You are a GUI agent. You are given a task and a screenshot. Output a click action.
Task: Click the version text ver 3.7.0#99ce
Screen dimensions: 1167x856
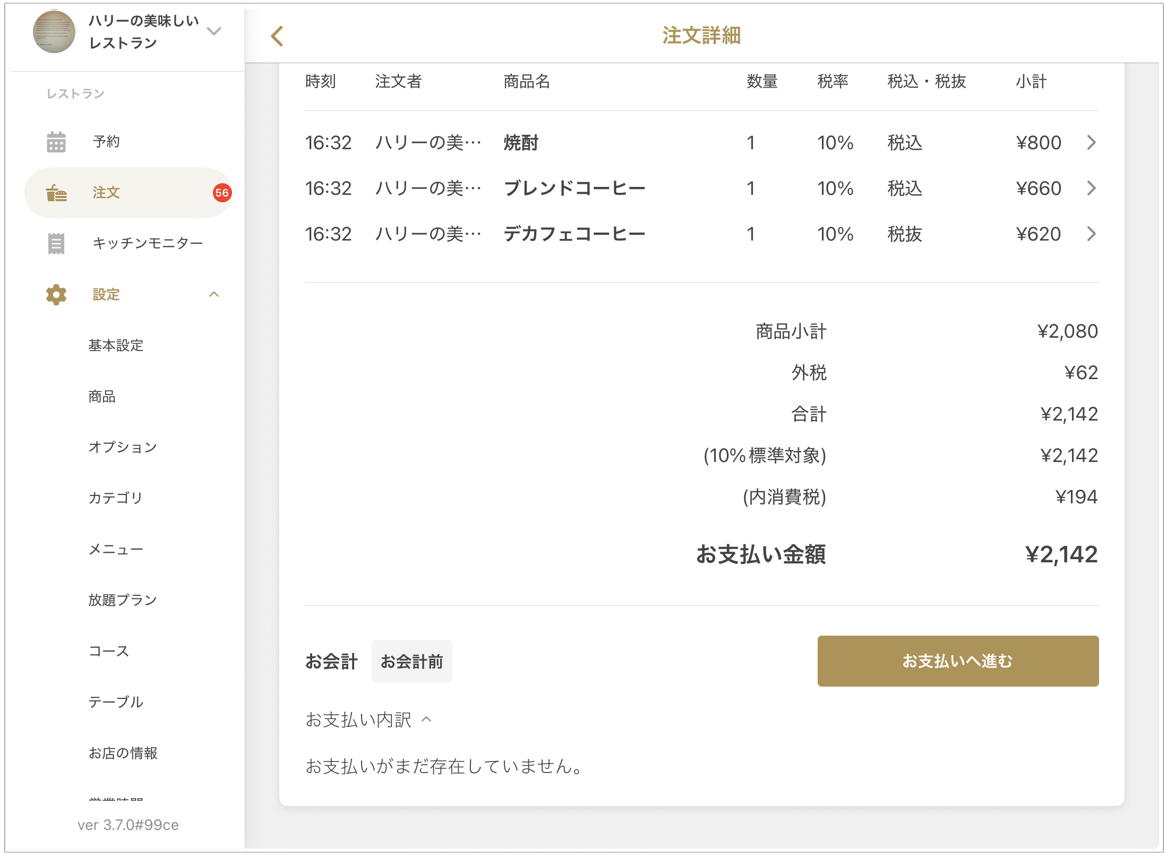click(x=128, y=825)
